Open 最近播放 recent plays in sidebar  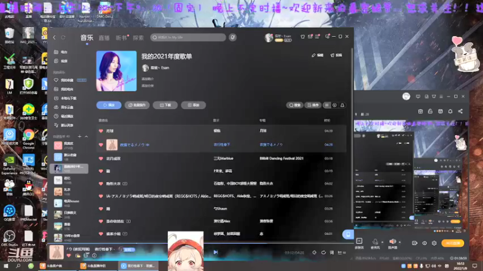(x=64, y=116)
